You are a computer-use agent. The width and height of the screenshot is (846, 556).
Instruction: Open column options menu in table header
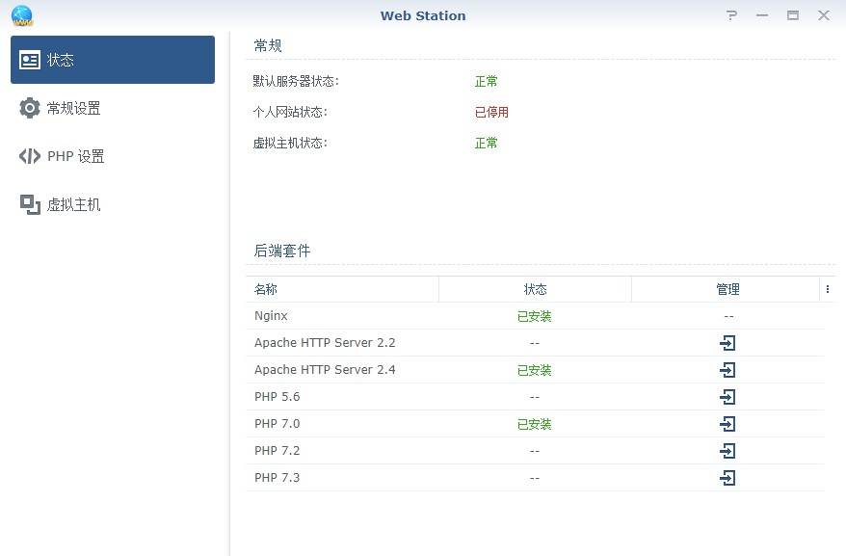click(x=827, y=289)
